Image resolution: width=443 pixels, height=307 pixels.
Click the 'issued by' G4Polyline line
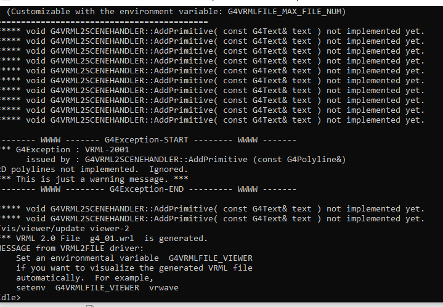[185, 160]
